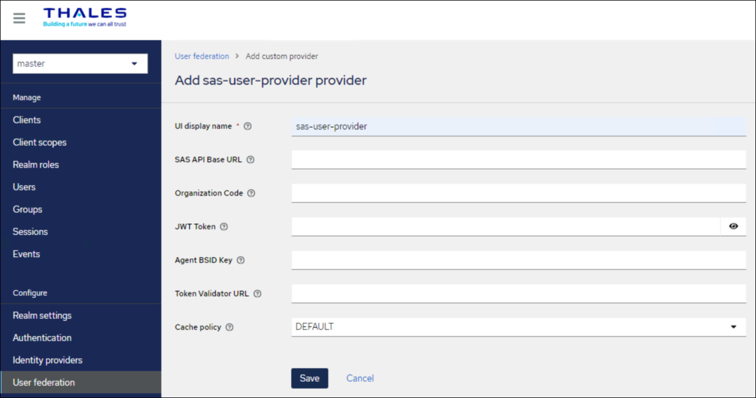Toggle JWT Token visibility with eye icon
The image size is (756, 398).
(x=733, y=226)
